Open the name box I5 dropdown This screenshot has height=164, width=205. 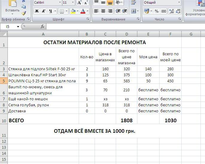(18, 27)
